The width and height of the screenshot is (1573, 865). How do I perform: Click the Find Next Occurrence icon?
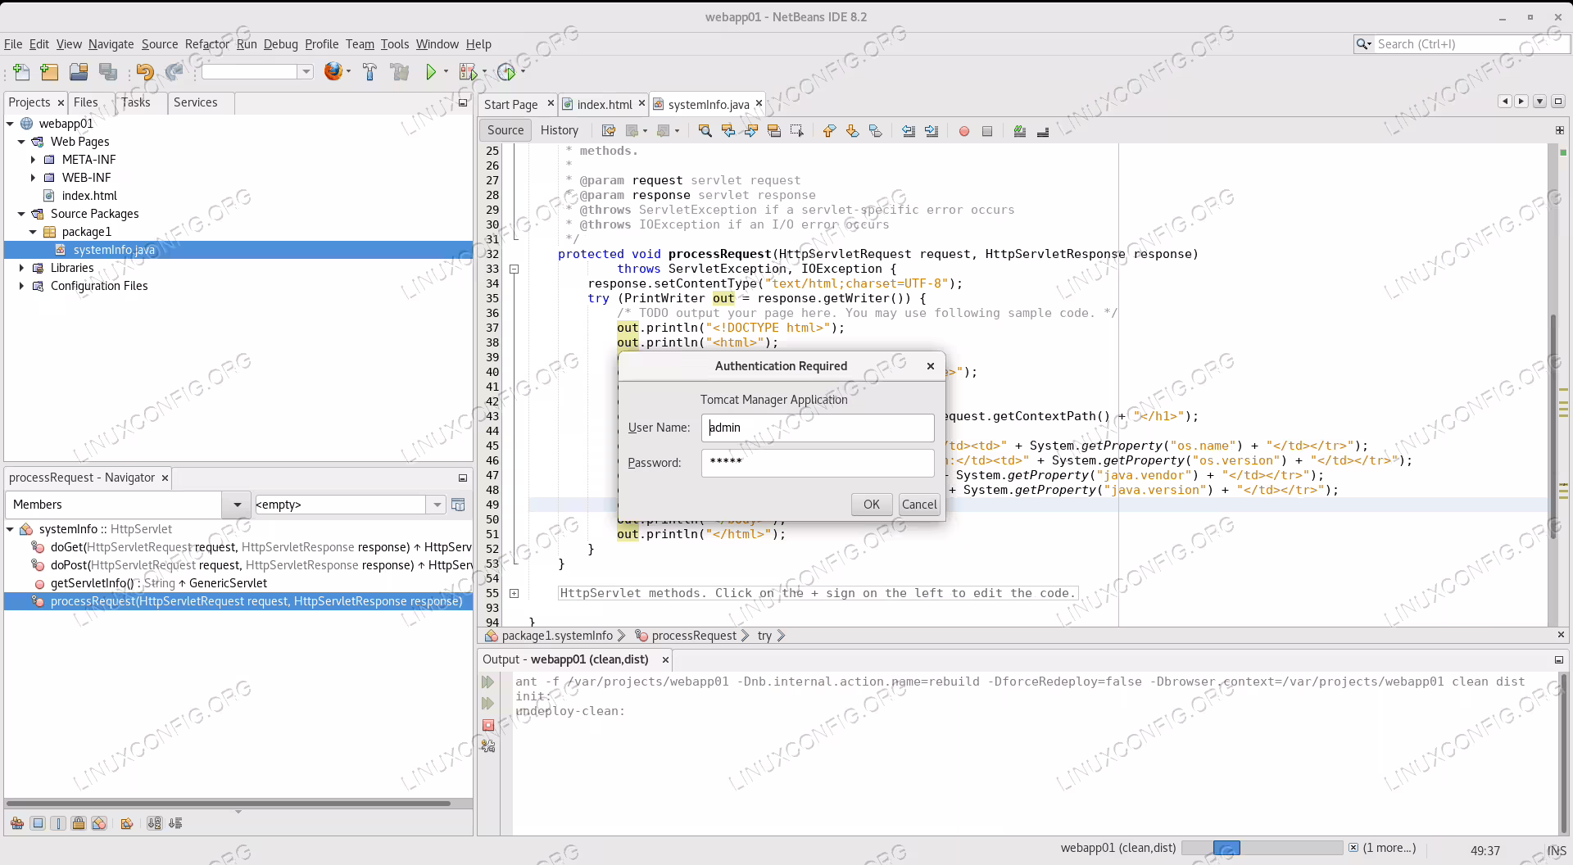[x=750, y=131]
